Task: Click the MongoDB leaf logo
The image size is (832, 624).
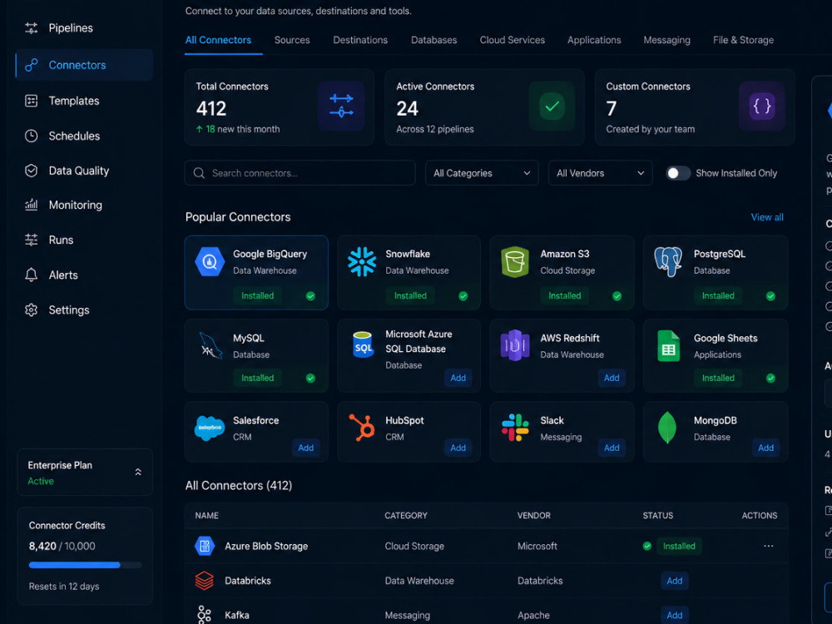Action: pos(667,428)
